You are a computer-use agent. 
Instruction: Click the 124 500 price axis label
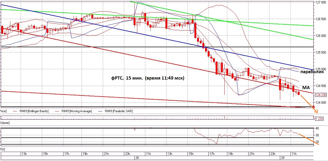click(321, 86)
